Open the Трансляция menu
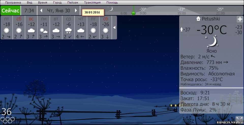Image resolution: width=244 pixels, height=125 pixels. (x=92, y=3)
